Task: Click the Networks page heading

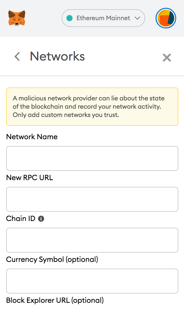Action: pyautogui.click(x=57, y=56)
